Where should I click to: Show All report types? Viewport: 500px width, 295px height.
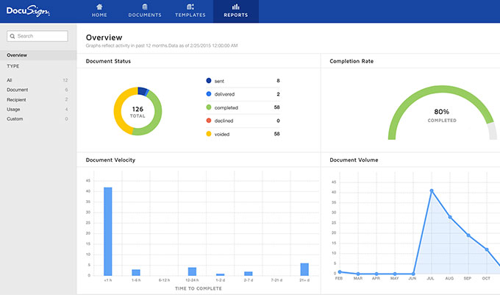click(x=10, y=79)
